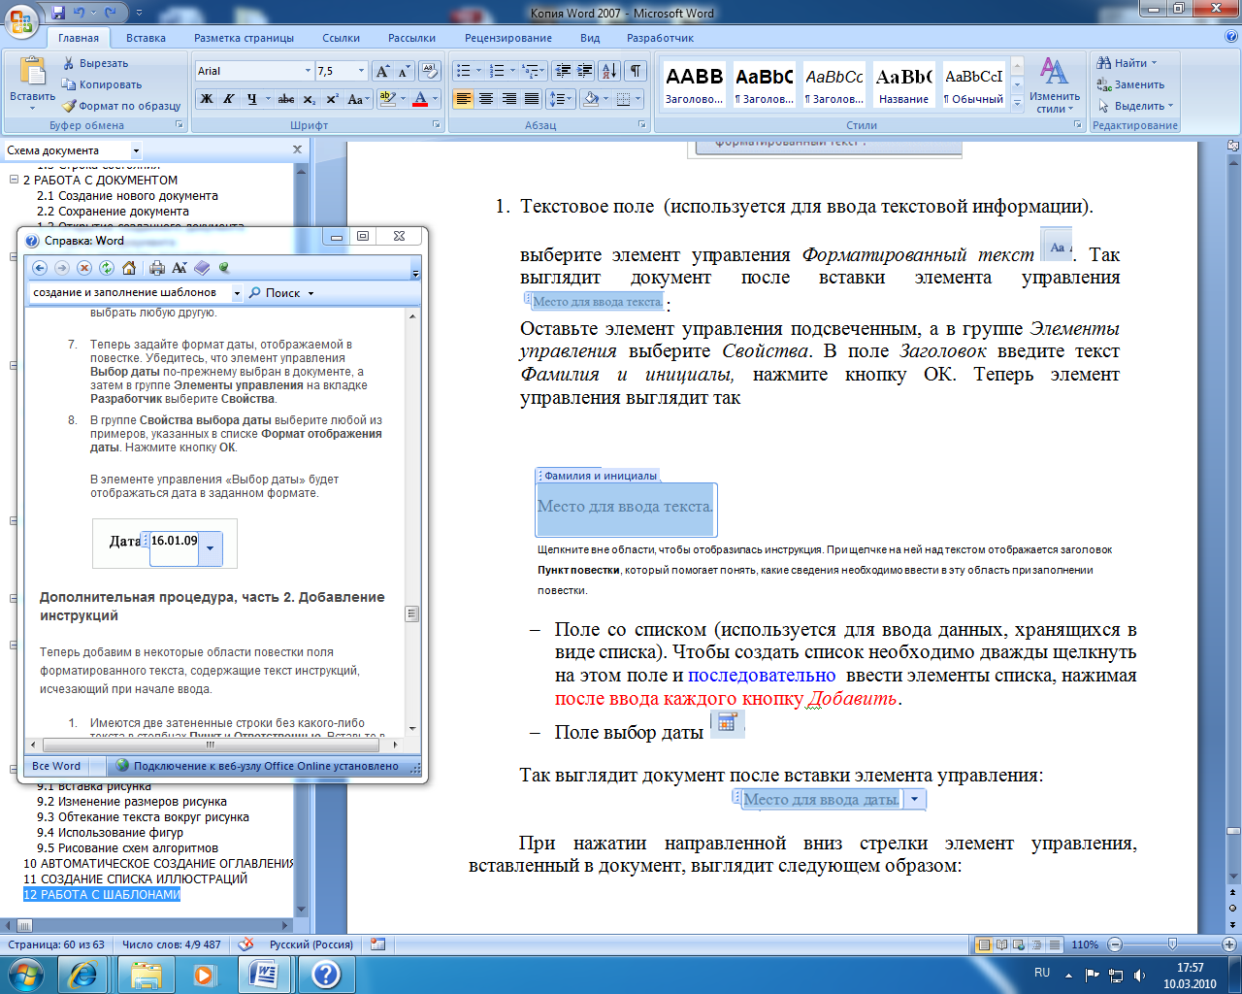Click the Office button
This screenshot has width=1242, height=994.
click(x=21, y=19)
